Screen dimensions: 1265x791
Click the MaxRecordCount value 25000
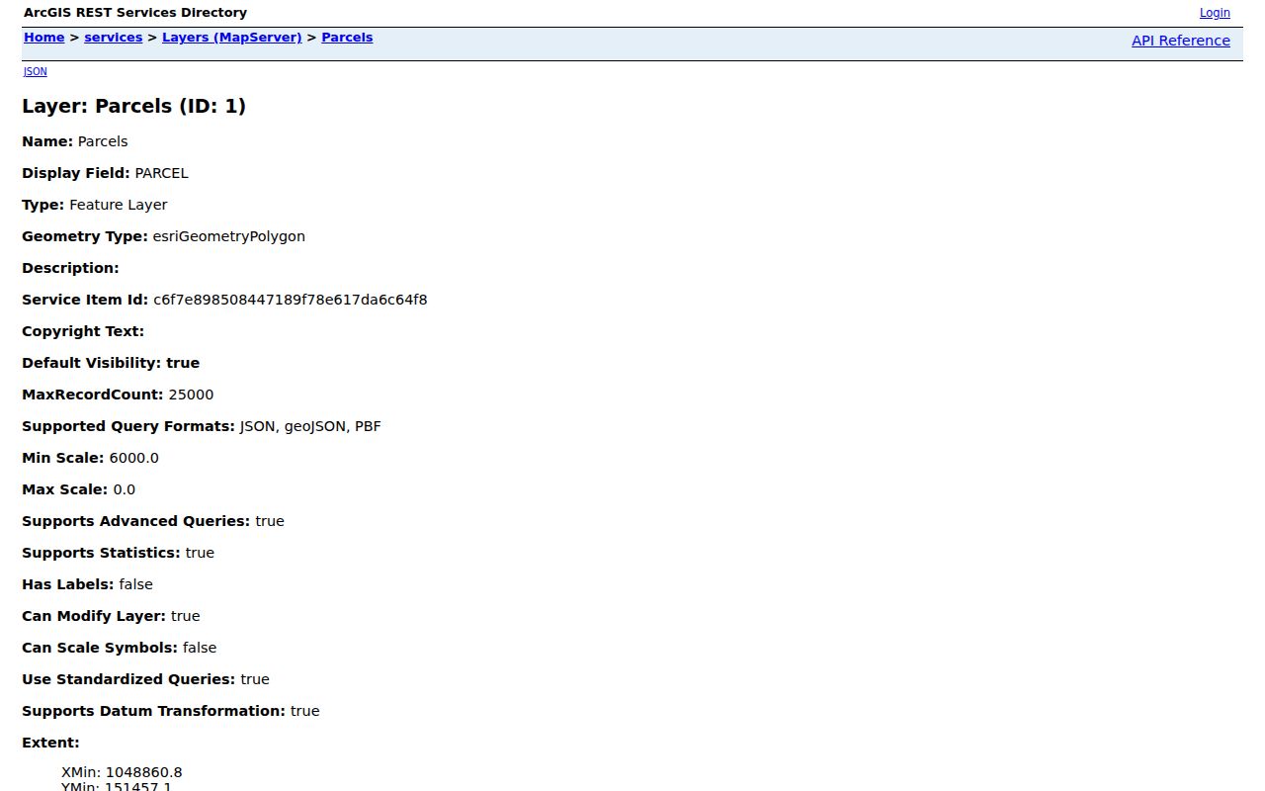point(191,395)
